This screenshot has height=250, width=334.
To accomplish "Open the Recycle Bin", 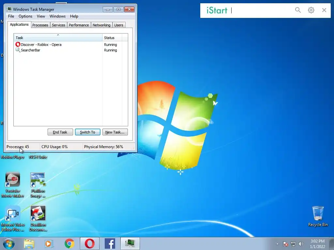I will [318, 216].
